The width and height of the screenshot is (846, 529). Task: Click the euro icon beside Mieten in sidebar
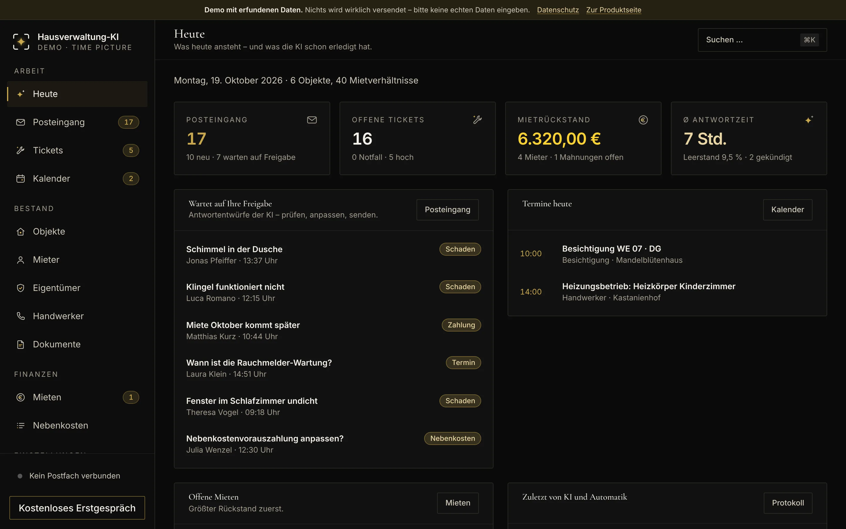[x=21, y=397]
